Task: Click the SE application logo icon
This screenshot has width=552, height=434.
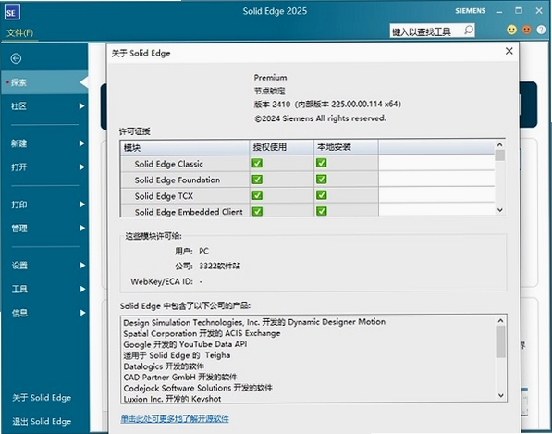Action: (x=12, y=12)
